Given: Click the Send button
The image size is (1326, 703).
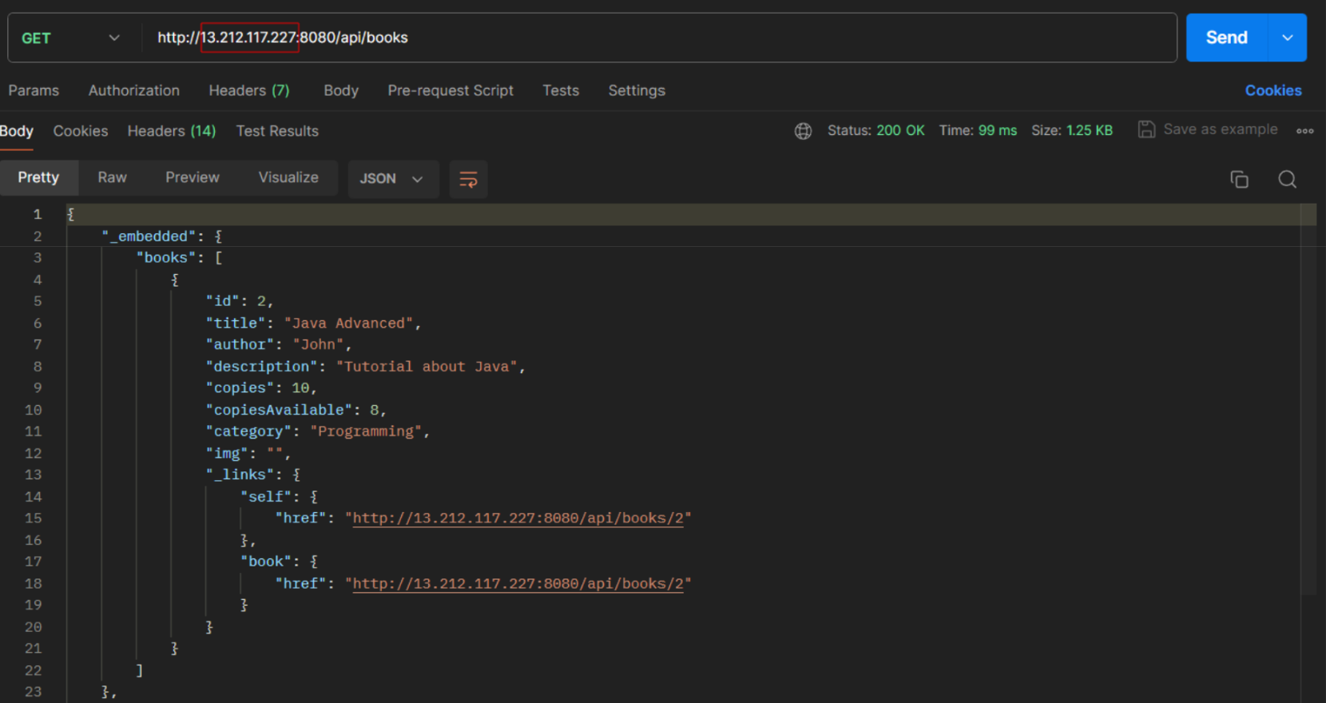Looking at the screenshot, I should coord(1226,38).
